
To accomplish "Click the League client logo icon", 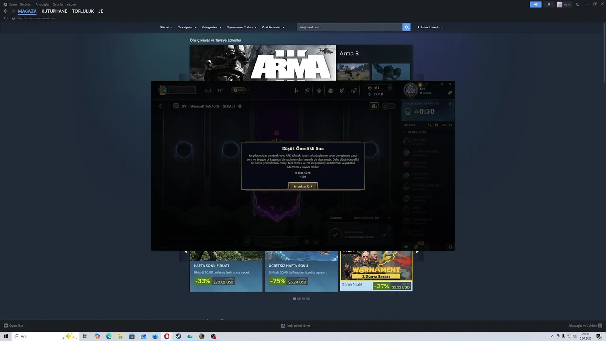I will tap(163, 90).
